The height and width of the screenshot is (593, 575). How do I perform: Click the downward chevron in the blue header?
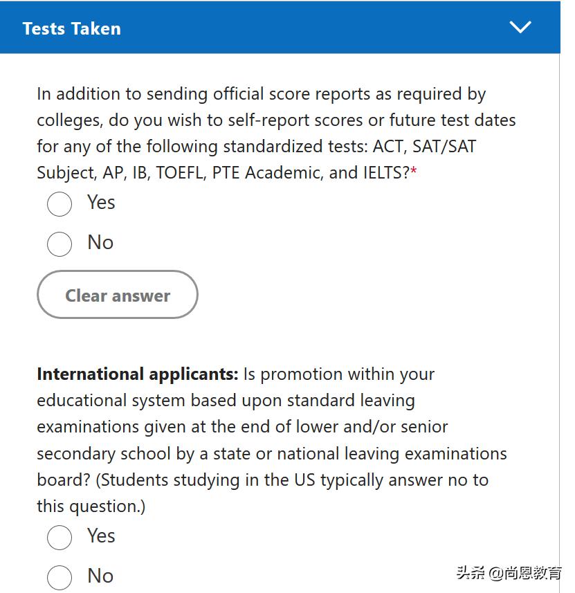click(520, 28)
